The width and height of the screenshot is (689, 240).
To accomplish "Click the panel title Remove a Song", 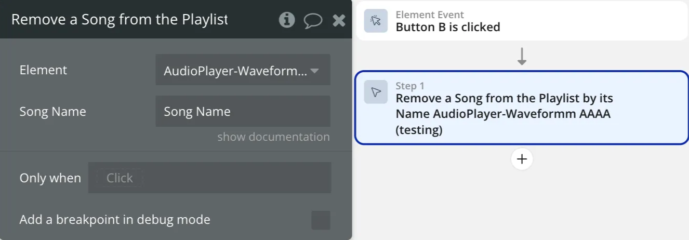I will click(x=120, y=20).
